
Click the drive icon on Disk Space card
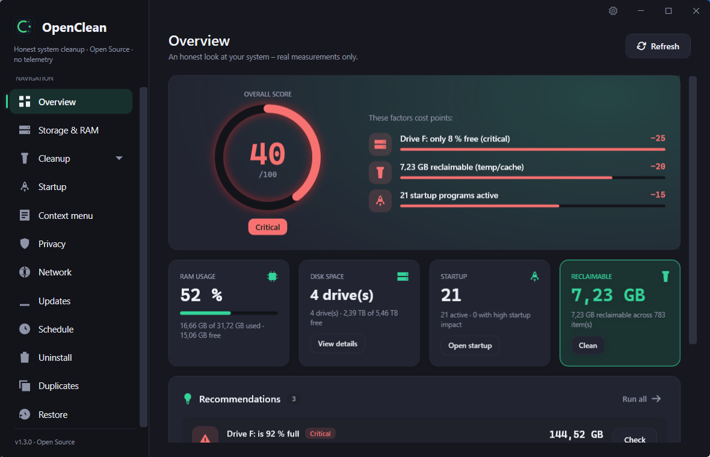click(x=403, y=277)
